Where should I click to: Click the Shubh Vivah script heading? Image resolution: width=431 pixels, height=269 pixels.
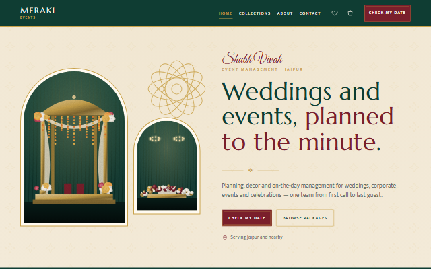(x=252, y=59)
